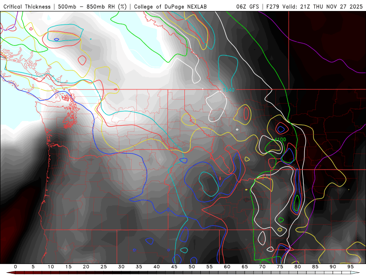366x275 pixels.
Task: Click the "45" value on the color scale
Action: tap(174, 267)
